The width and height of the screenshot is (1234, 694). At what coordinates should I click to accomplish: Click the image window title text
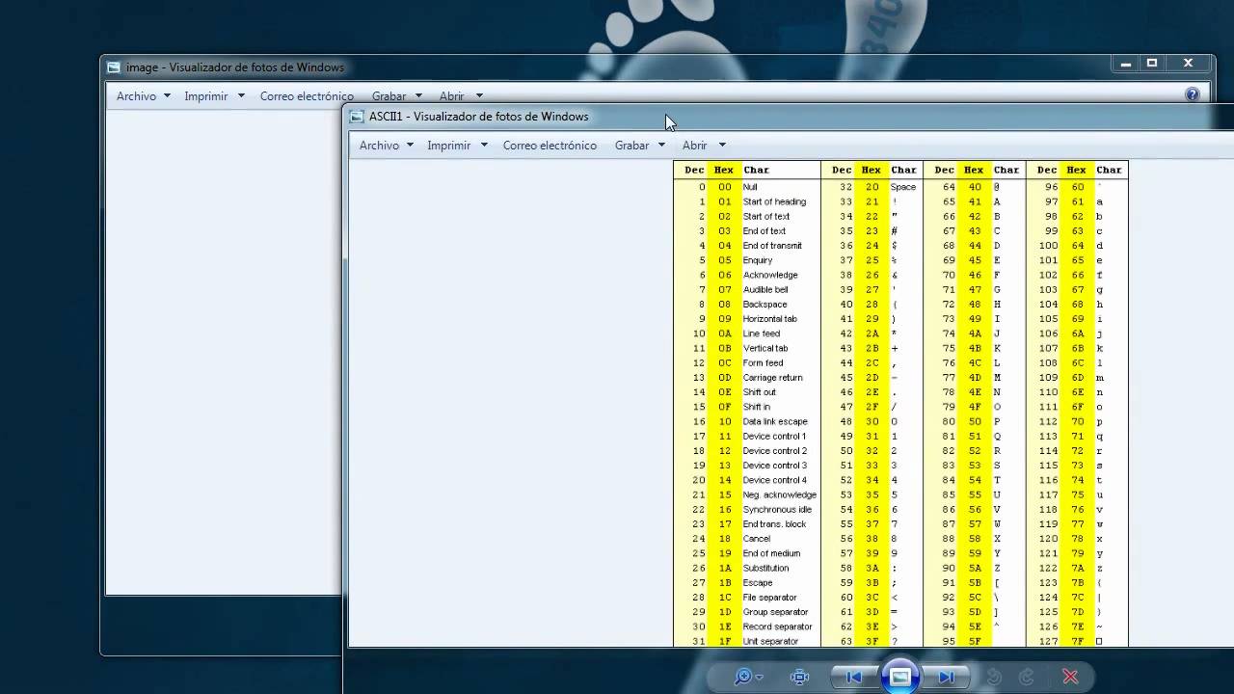tap(235, 67)
